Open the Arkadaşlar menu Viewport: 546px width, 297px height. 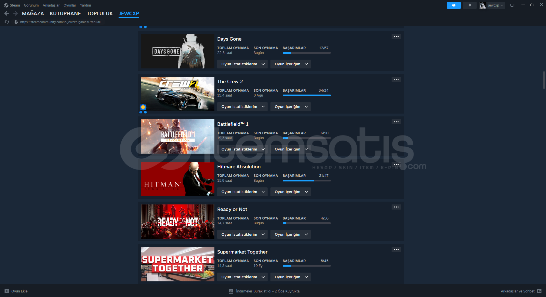51,5
